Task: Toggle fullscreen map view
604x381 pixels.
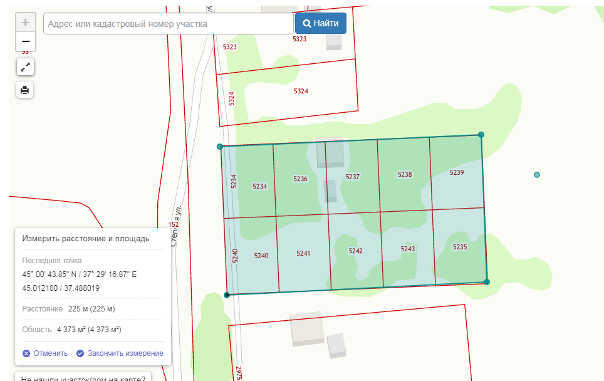Action: [x=25, y=67]
